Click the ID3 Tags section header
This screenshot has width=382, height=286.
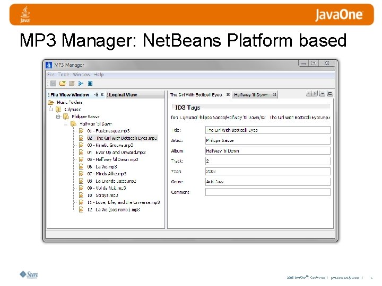point(250,108)
